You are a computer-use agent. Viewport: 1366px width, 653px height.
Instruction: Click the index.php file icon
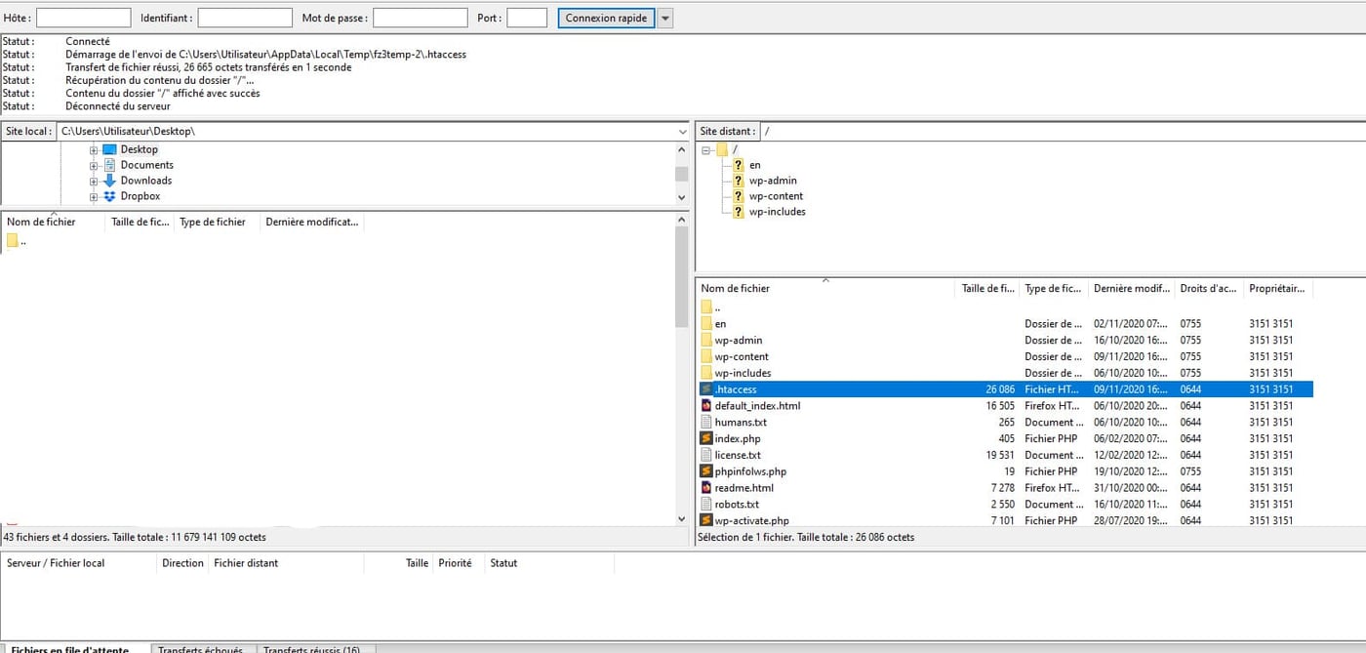click(x=707, y=438)
